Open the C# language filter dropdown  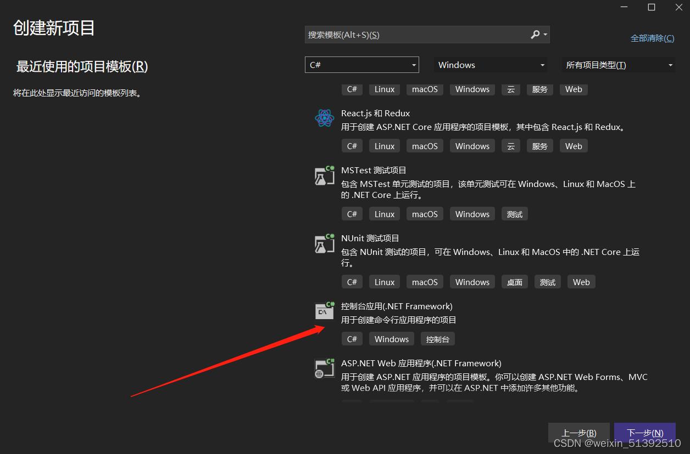362,65
